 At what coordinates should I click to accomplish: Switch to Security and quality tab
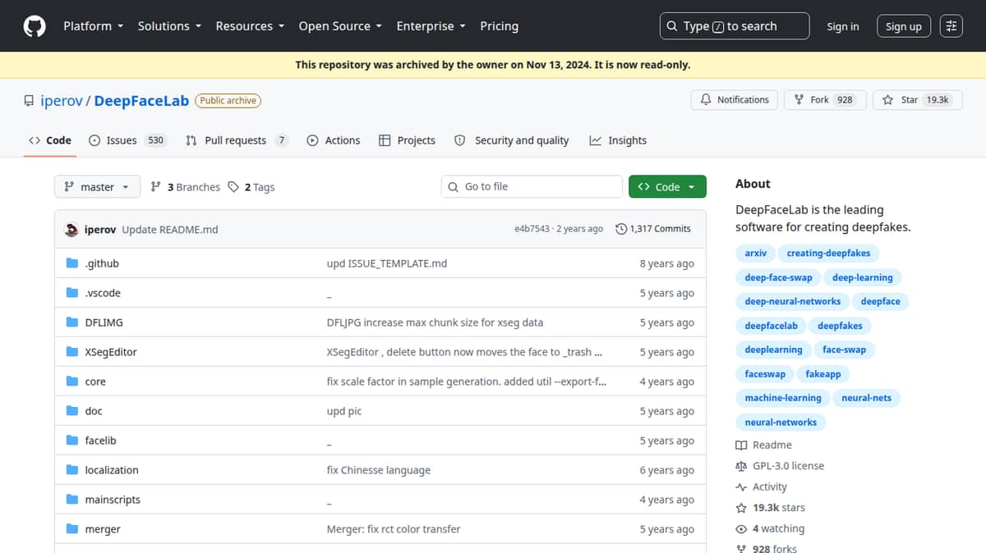click(512, 140)
